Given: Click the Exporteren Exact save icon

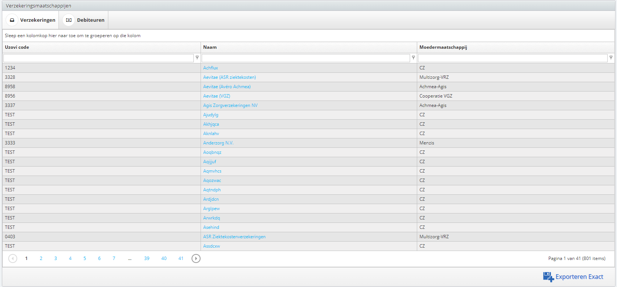Looking at the screenshot, I should coord(548,277).
